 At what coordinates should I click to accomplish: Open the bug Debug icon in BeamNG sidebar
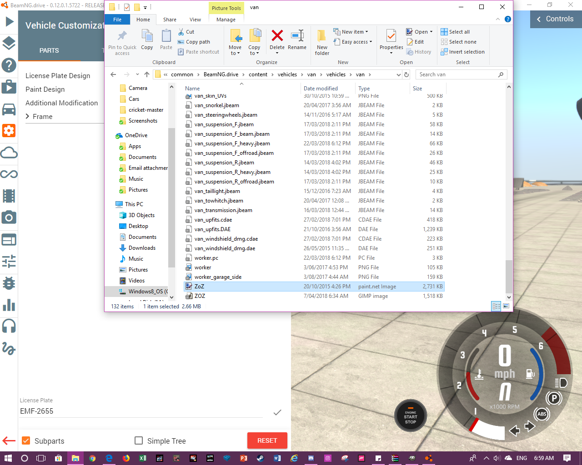(9, 283)
